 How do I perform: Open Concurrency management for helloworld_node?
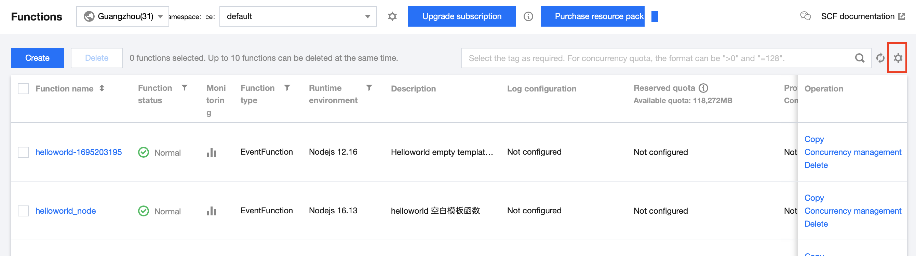pyautogui.click(x=852, y=211)
